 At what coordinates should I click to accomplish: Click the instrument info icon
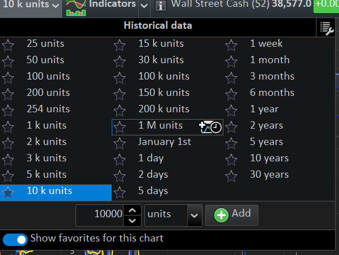coord(160,6)
